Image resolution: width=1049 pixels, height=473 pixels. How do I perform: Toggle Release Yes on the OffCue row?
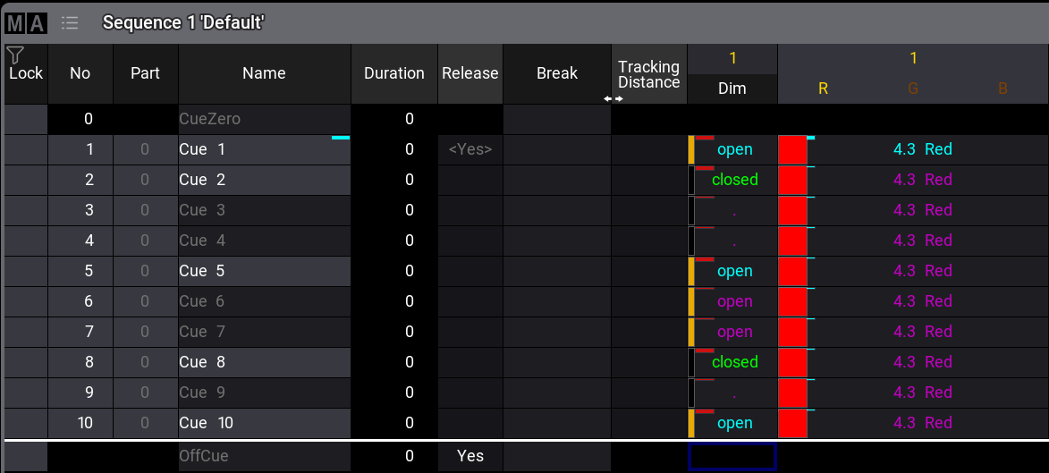[x=470, y=456]
